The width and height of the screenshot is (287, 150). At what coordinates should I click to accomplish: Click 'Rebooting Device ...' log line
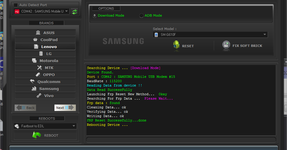[x=107, y=125]
